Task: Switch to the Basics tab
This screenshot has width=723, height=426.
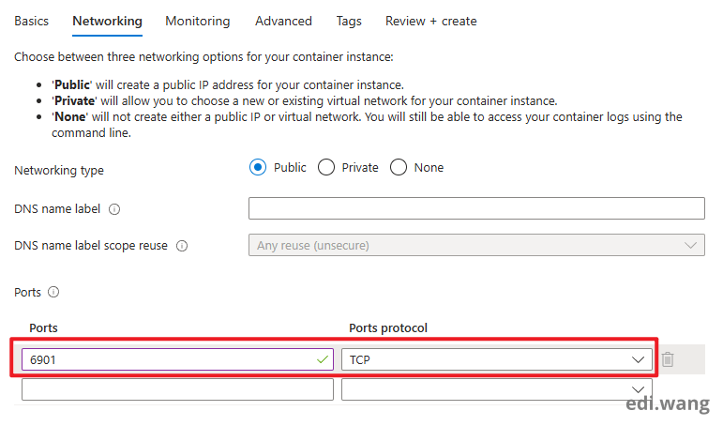Action: [31, 21]
